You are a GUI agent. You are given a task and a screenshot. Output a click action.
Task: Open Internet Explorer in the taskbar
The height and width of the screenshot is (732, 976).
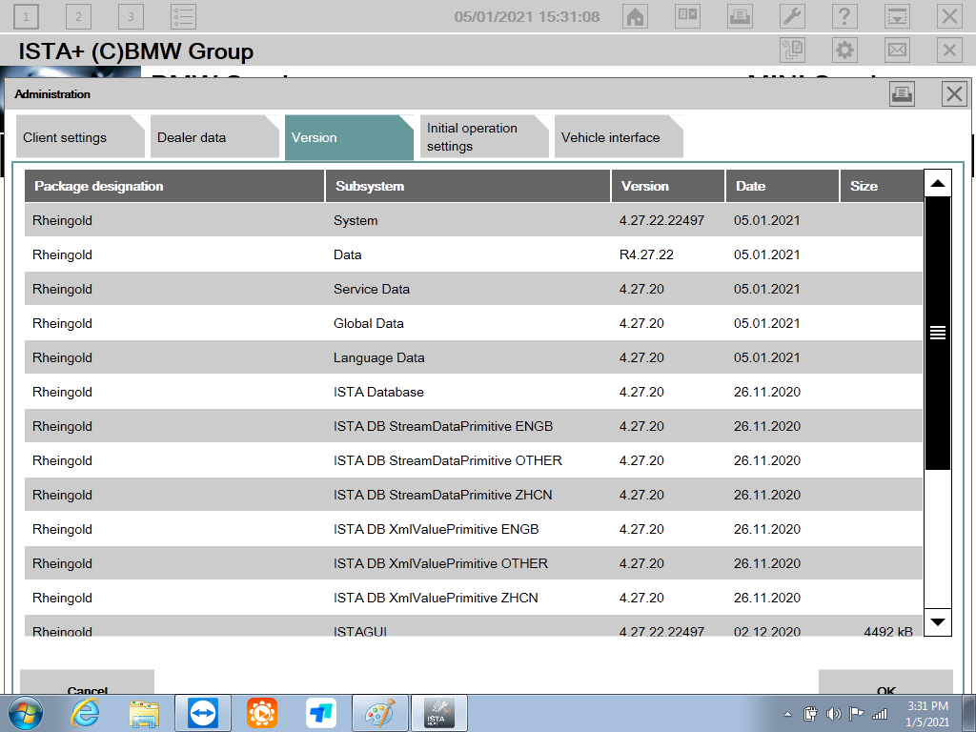pyautogui.click(x=86, y=712)
